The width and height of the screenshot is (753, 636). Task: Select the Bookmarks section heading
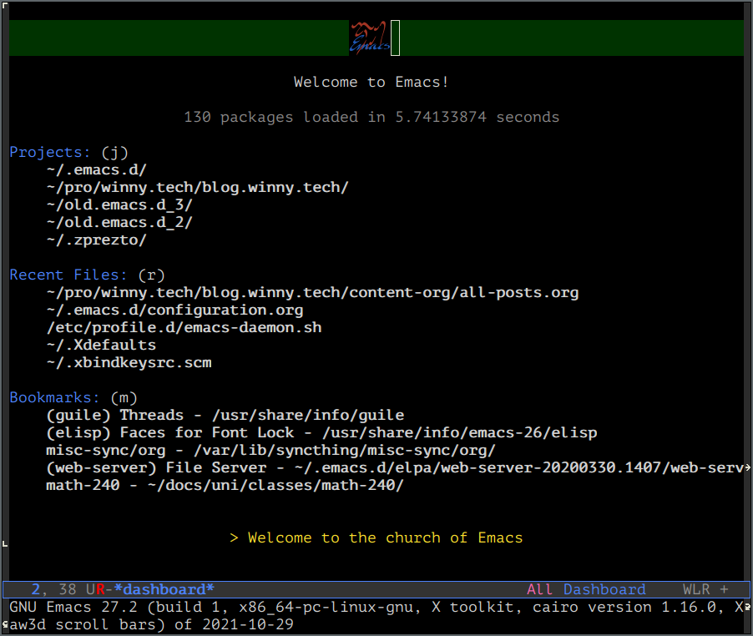55,397
